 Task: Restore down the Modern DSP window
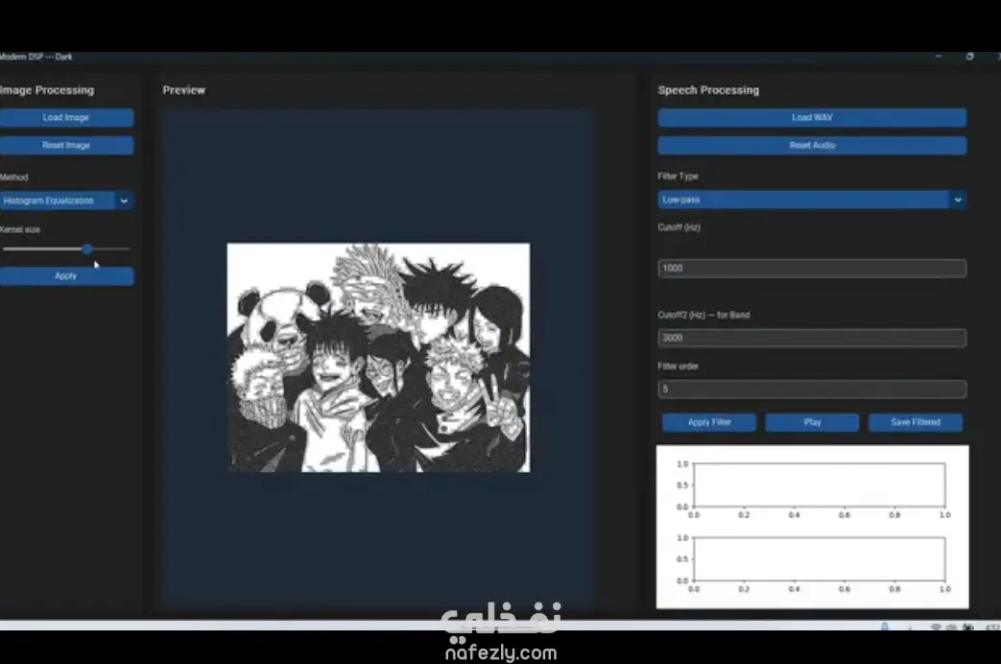click(x=969, y=57)
